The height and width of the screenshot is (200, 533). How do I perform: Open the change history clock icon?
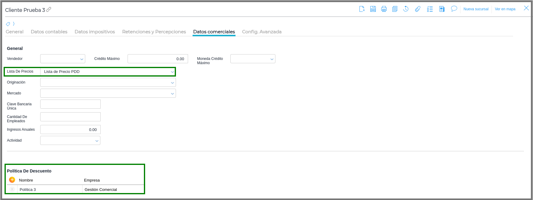click(406, 9)
